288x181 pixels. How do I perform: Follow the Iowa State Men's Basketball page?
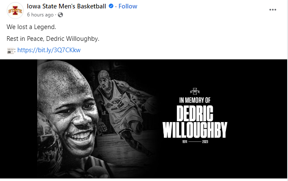[x=128, y=6]
